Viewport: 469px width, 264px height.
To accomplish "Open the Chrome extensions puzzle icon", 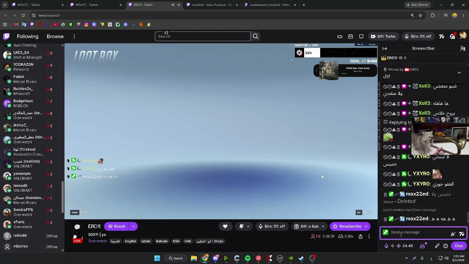I will tap(433, 15).
